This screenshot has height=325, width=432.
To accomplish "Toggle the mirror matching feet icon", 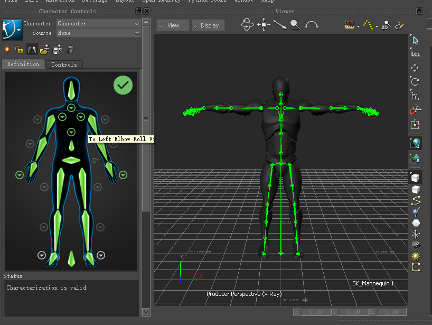I will [32, 49].
